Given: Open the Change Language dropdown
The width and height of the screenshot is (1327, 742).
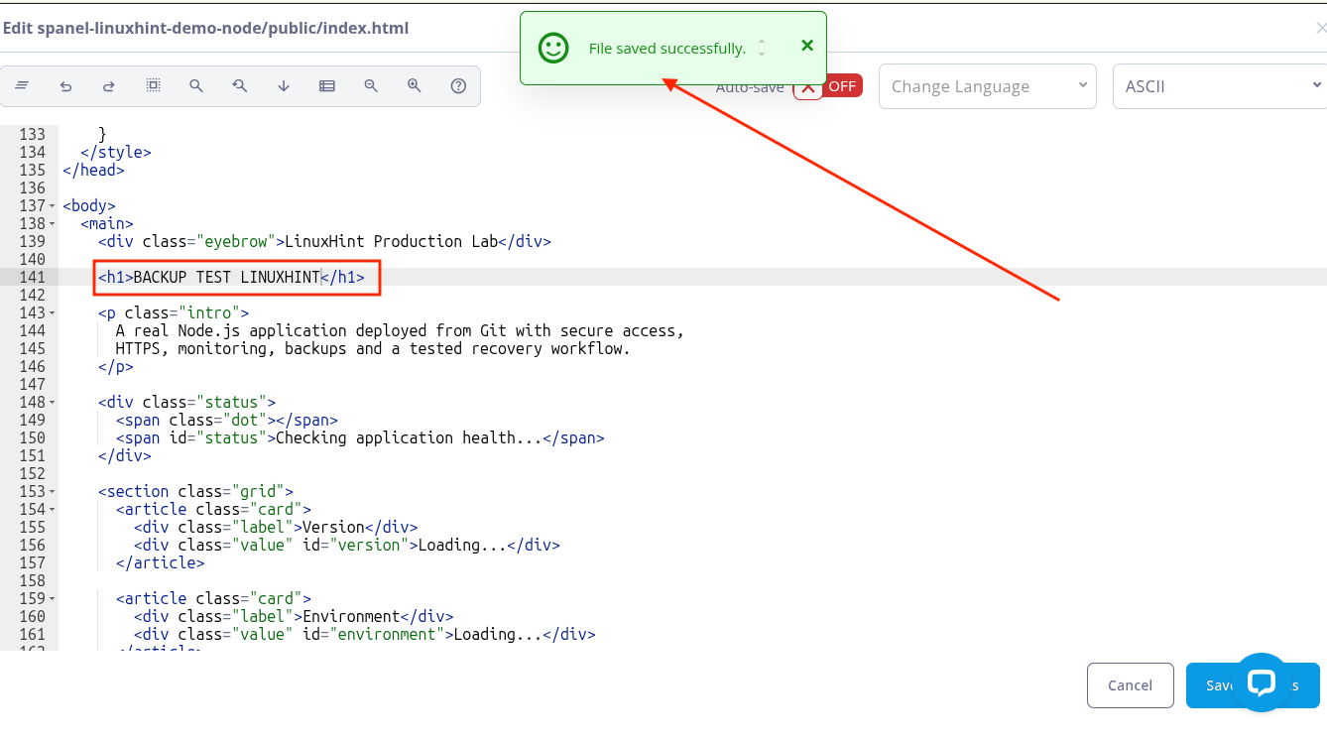Looking at the screenshot, I should [x=988, y=86].
